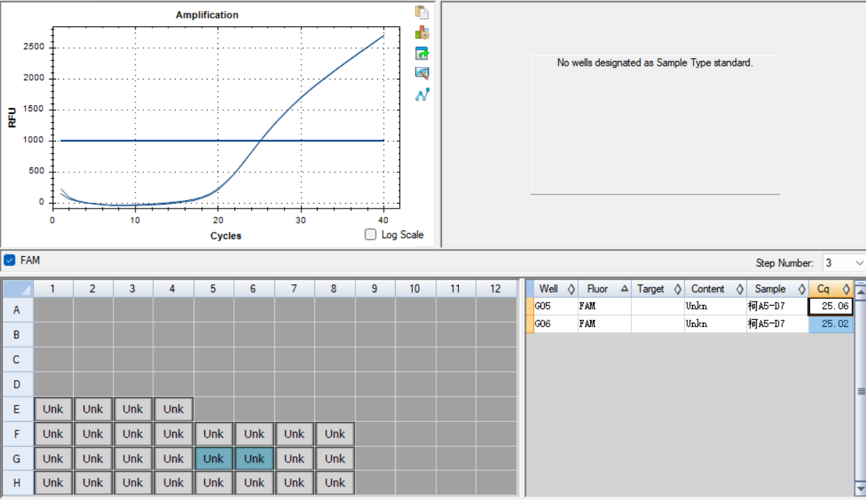The height and width of the screenshot is (500, 866).
Task: Open the chart settings bar-graph gear icon
Action: [x=422, y=33]
